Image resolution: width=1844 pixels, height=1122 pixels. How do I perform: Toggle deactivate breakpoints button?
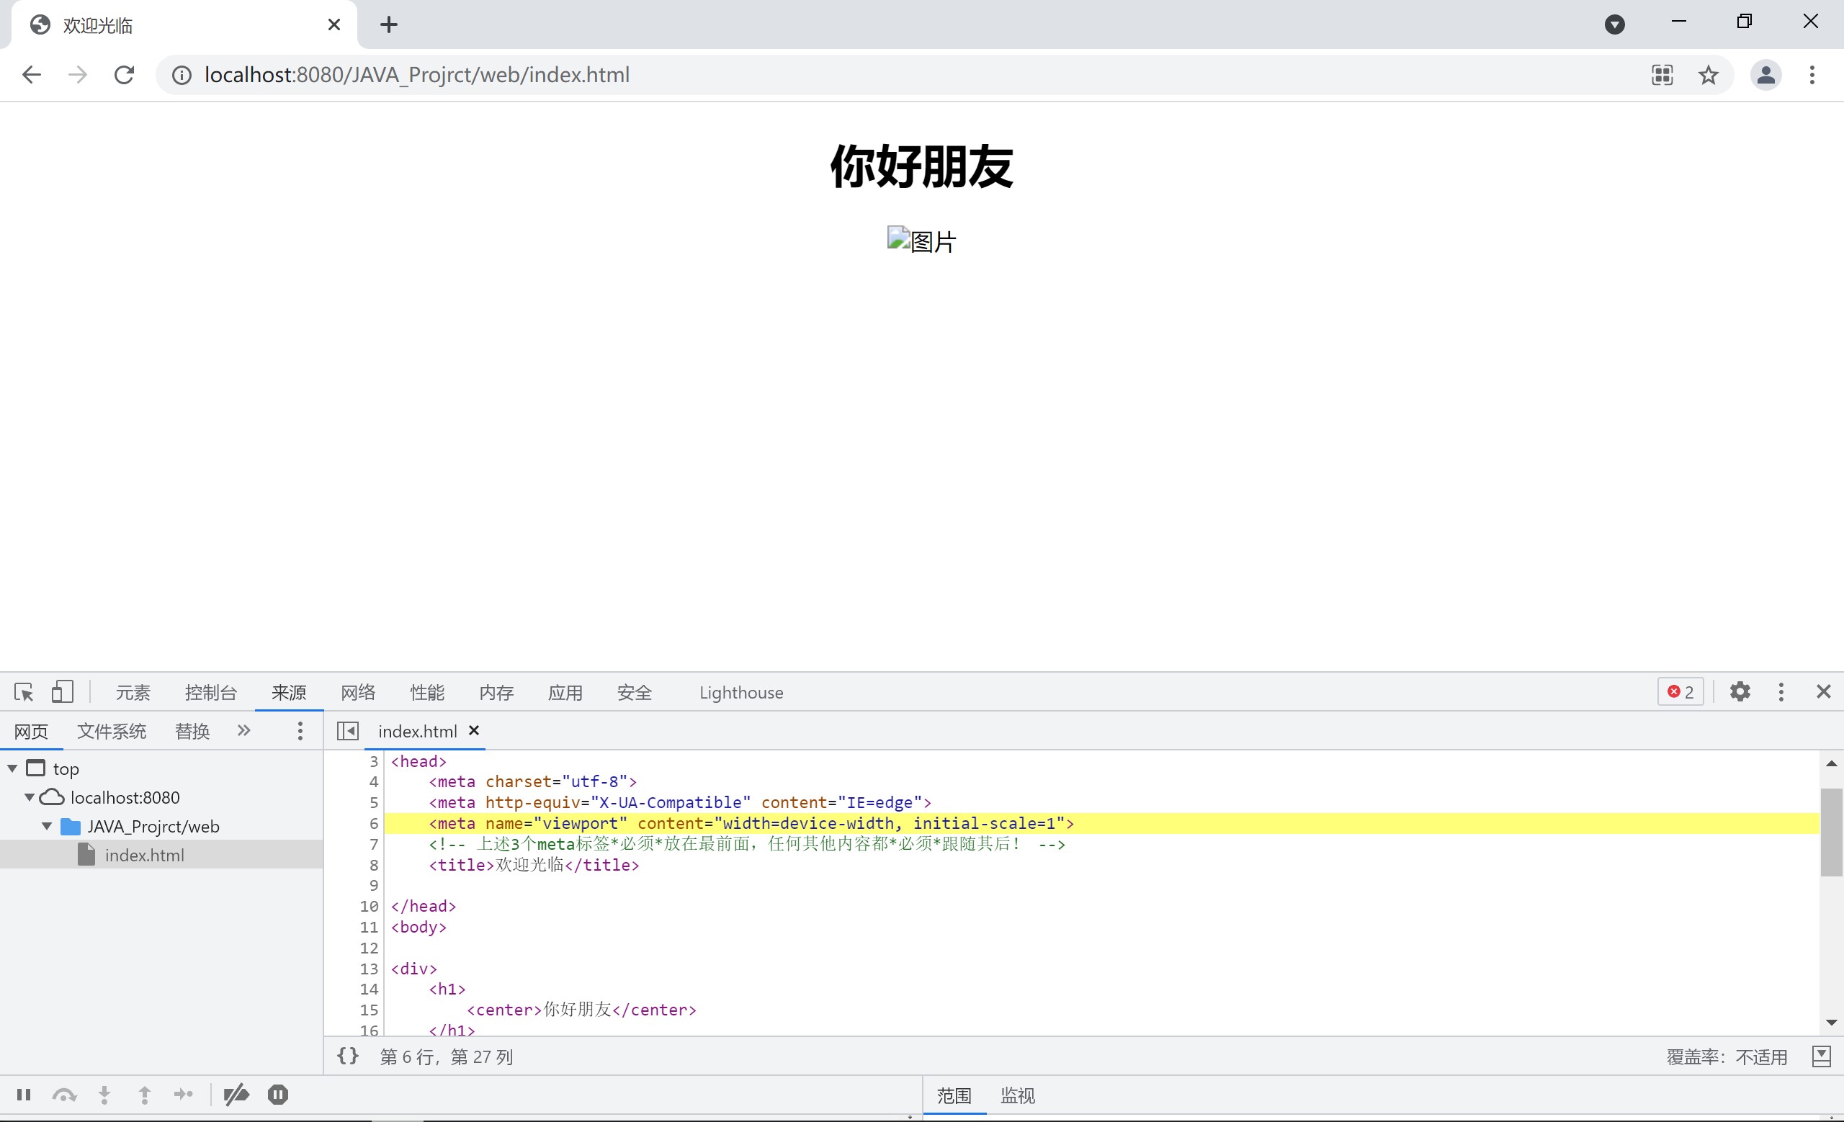click(x=236, y=1095)
